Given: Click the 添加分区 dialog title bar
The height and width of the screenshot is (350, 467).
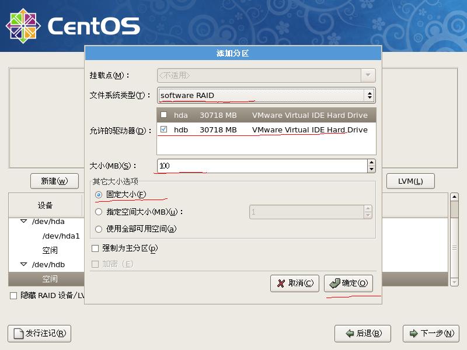Looking at the screenshot, I should point(233,53).
